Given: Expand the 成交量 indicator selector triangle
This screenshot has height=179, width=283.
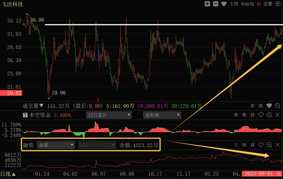Looking at the screenshot, I should (41, 105).
